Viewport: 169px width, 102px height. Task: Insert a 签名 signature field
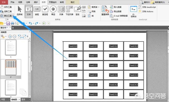(78, 11)
